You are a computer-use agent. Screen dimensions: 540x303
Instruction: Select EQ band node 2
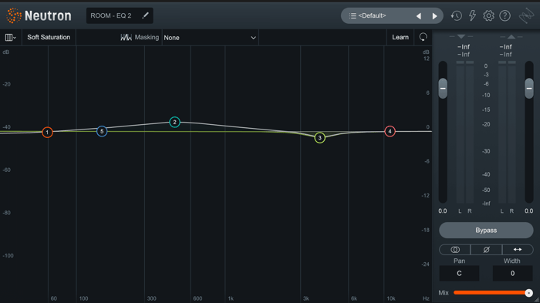174,122
